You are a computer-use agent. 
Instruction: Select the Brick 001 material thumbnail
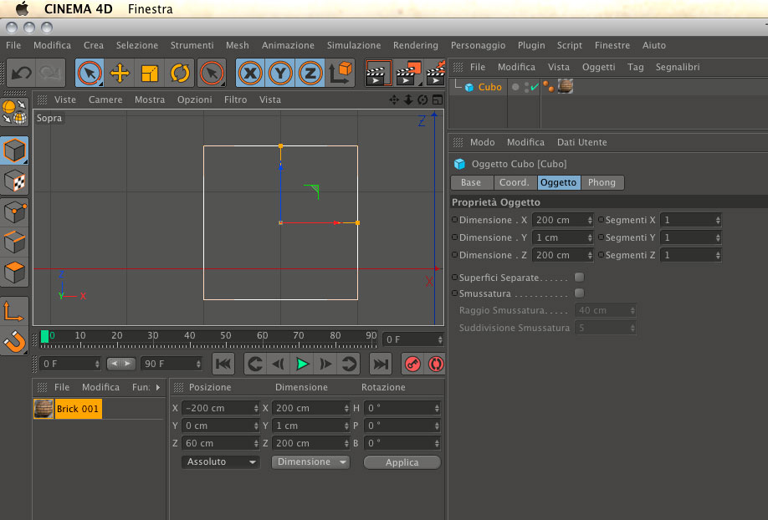coord(44,408)
